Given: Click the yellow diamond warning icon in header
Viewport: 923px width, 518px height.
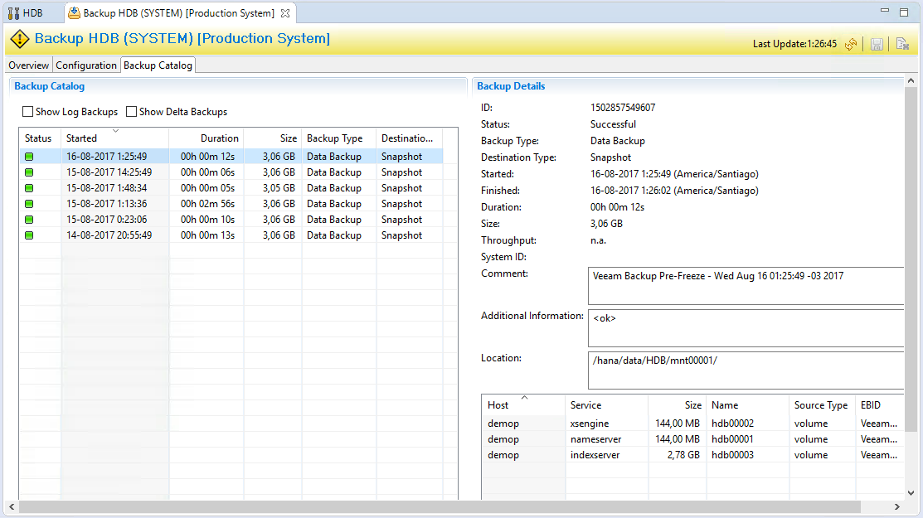Looking at the screenshot, I should coord(19,40).
